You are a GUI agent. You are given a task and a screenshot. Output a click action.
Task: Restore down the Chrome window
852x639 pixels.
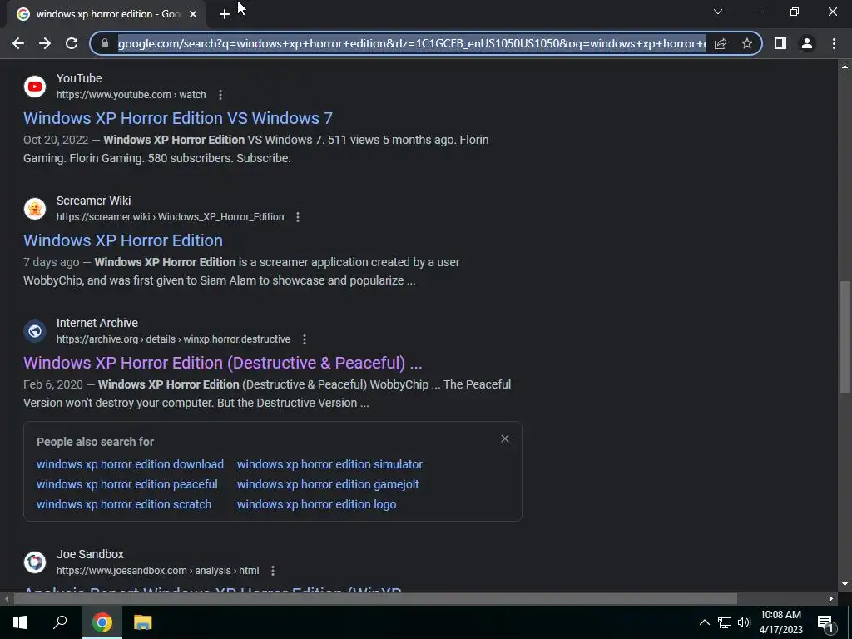[x=795, y=12]
